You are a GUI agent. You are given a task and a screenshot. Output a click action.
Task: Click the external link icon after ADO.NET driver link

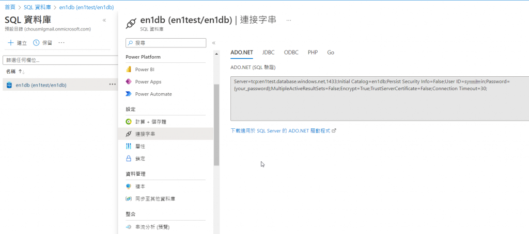(x=334, y=130)
